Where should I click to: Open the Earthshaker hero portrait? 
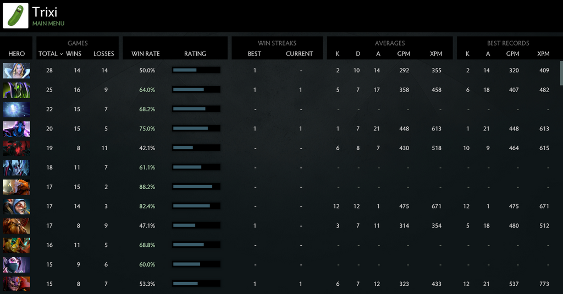[16, 226]
